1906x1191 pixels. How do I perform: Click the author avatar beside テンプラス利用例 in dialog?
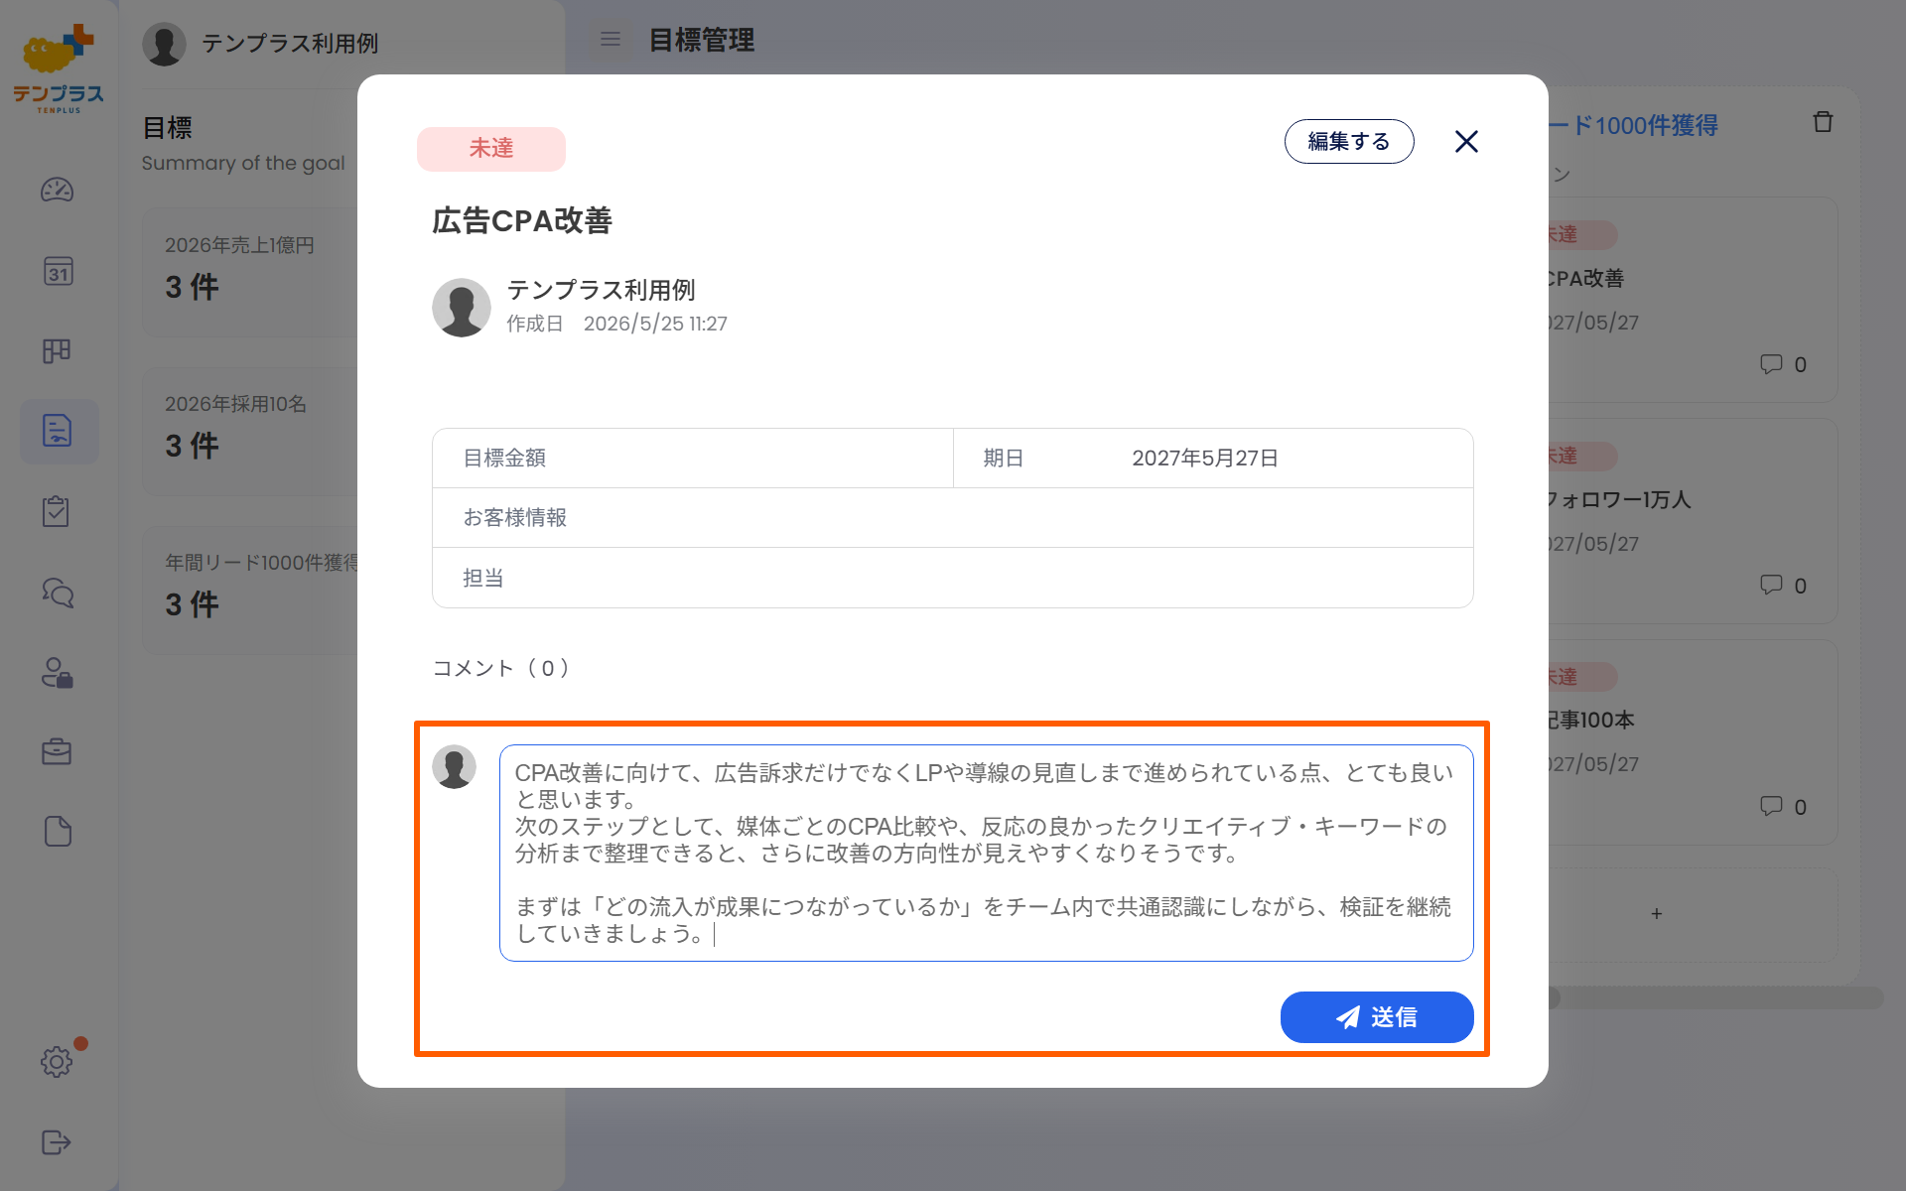(x=462, y=308)
